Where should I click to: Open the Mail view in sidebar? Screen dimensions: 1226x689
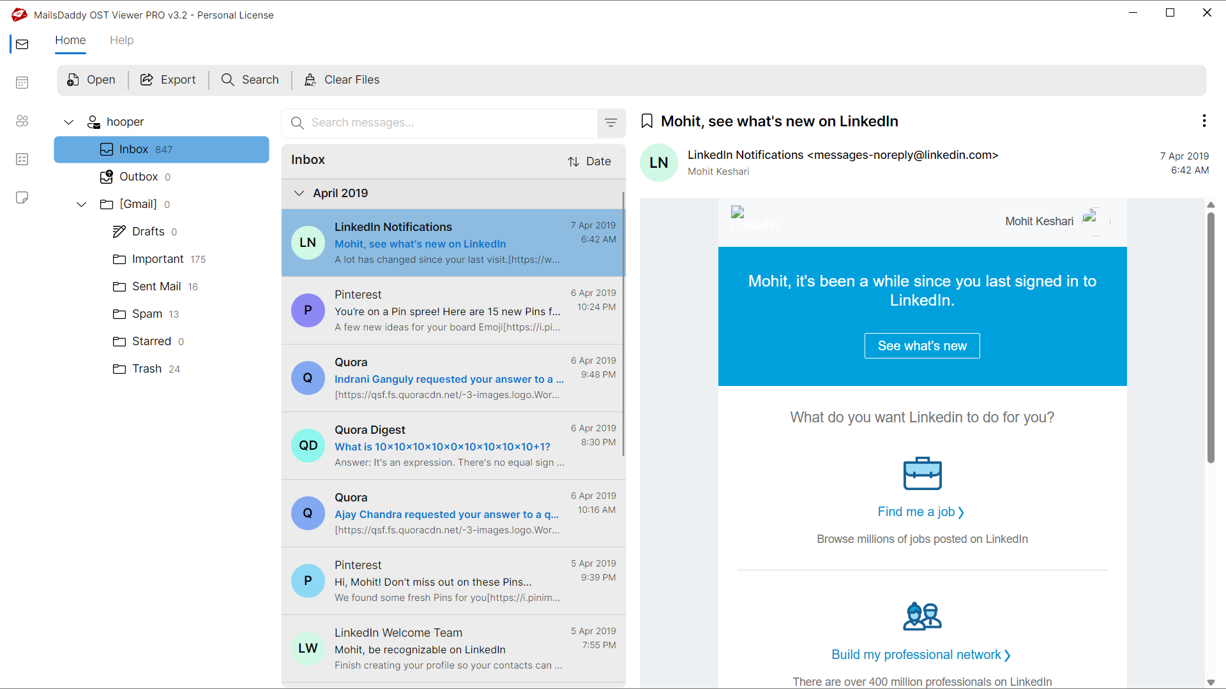(x=22, y=44)
